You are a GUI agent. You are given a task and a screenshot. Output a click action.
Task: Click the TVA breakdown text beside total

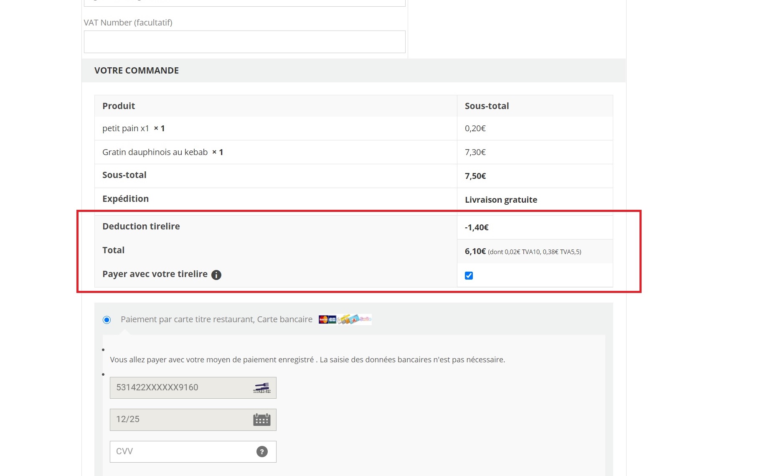coord(535,252)
